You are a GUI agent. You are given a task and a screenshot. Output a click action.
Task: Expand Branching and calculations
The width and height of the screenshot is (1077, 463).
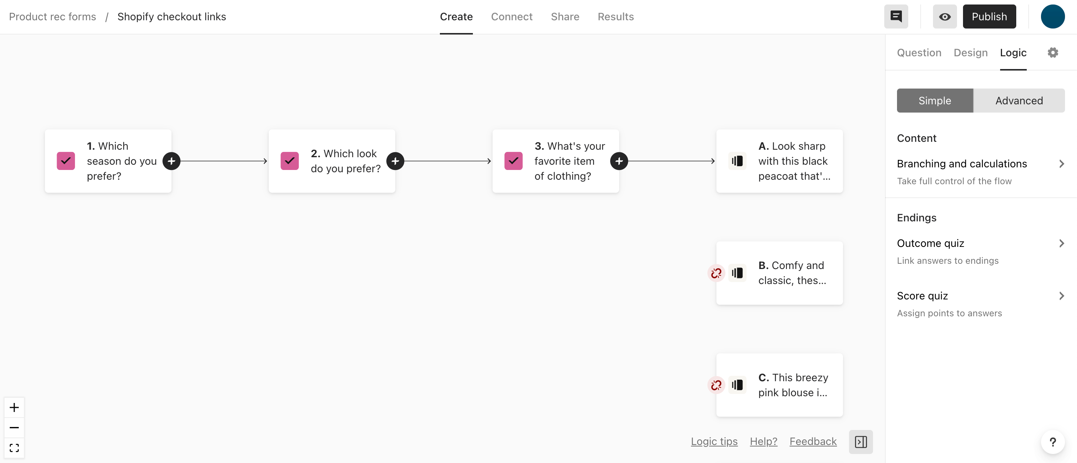pyautogui.click(x=980, y=171)
